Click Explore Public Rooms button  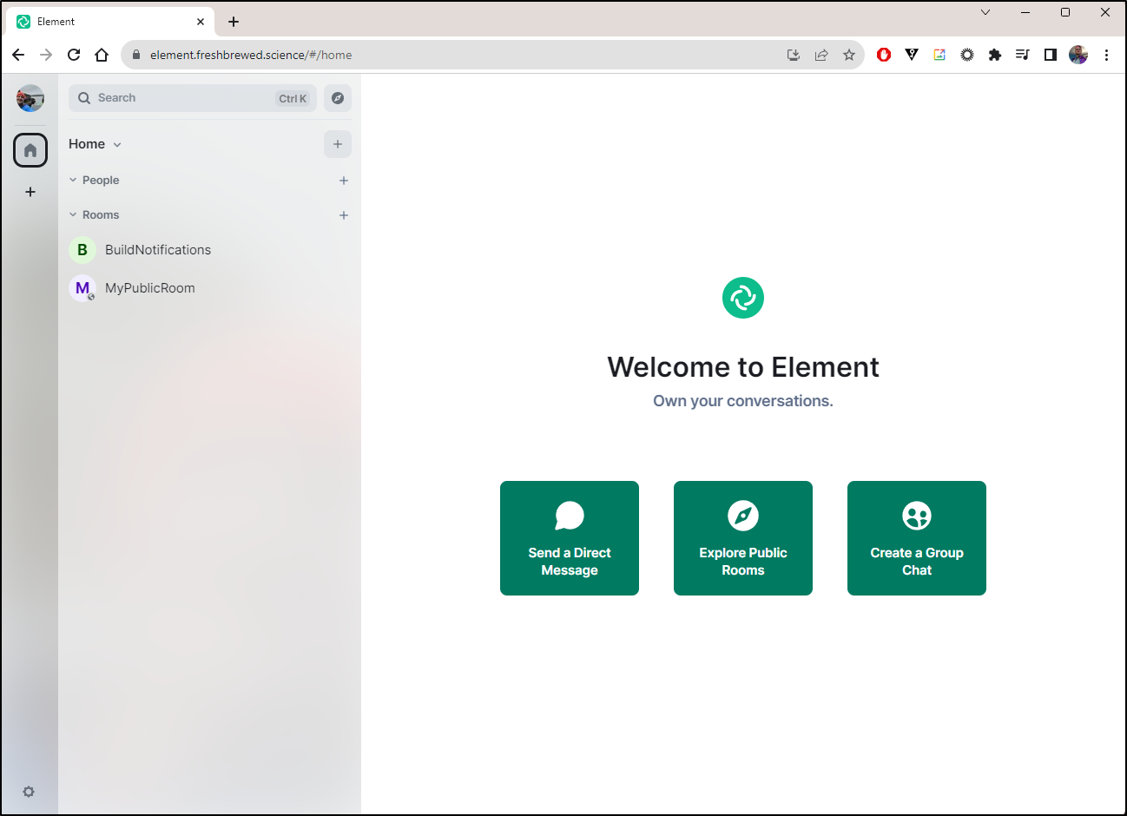743,538
